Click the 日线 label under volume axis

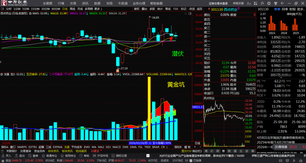pyautogui.click(x=198, y=143)
